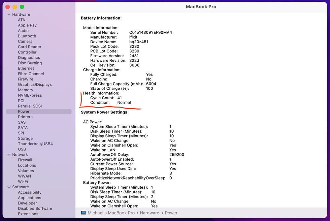Click Power in the bottom path bar
This screenshot has width=330, height=221.
pos(171,213)
